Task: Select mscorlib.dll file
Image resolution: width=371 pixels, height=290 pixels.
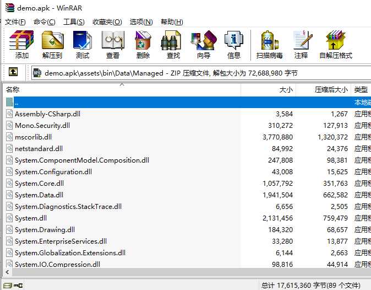Action: pos(187,137)
